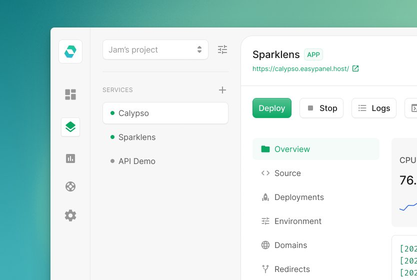
Task: Select the API Demo service
Action: click(165, 161)
